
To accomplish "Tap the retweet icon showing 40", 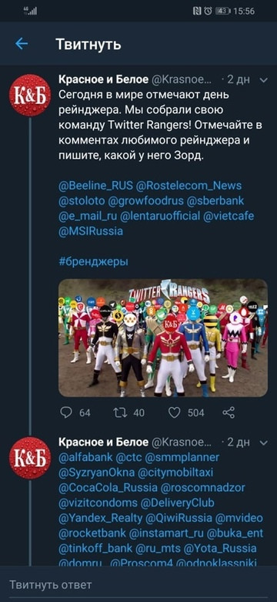I will (x=119, y=412).
